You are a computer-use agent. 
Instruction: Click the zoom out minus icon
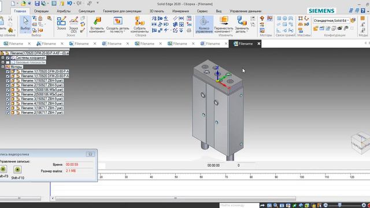(325, 205)
